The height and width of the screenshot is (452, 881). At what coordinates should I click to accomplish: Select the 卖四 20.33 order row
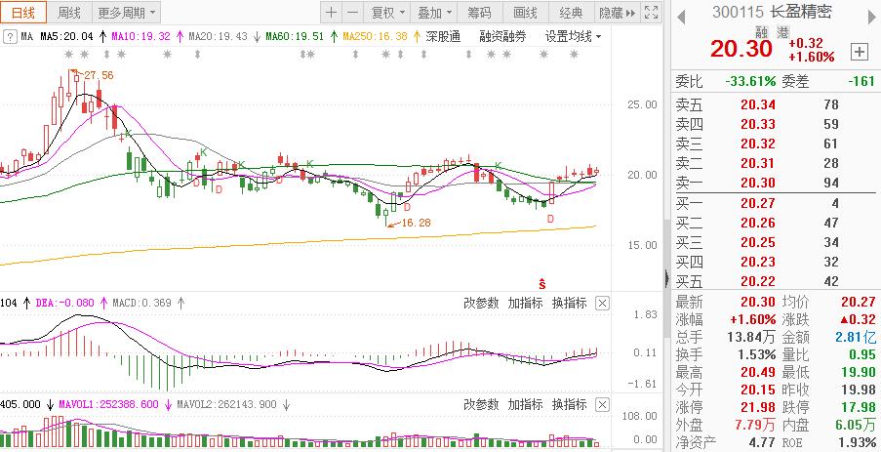click(x=776, y=124)
